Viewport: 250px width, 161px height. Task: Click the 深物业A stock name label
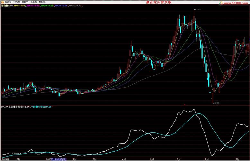click(5, 5)
